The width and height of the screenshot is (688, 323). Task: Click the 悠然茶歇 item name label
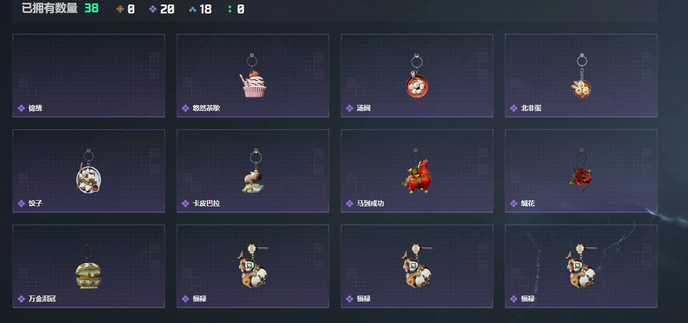[x=206, y=108]
